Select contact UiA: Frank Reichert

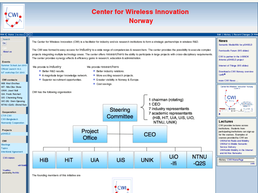11,94
